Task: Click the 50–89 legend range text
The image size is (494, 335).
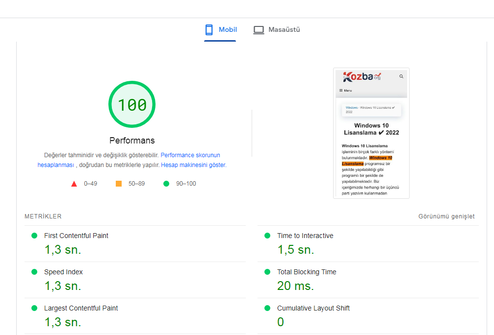Action: tap(136, 184)
